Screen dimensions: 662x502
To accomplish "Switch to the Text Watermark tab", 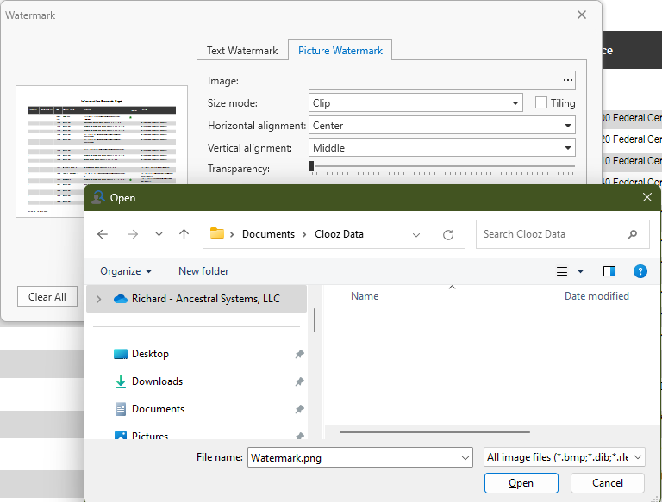I will coord(242,51).
